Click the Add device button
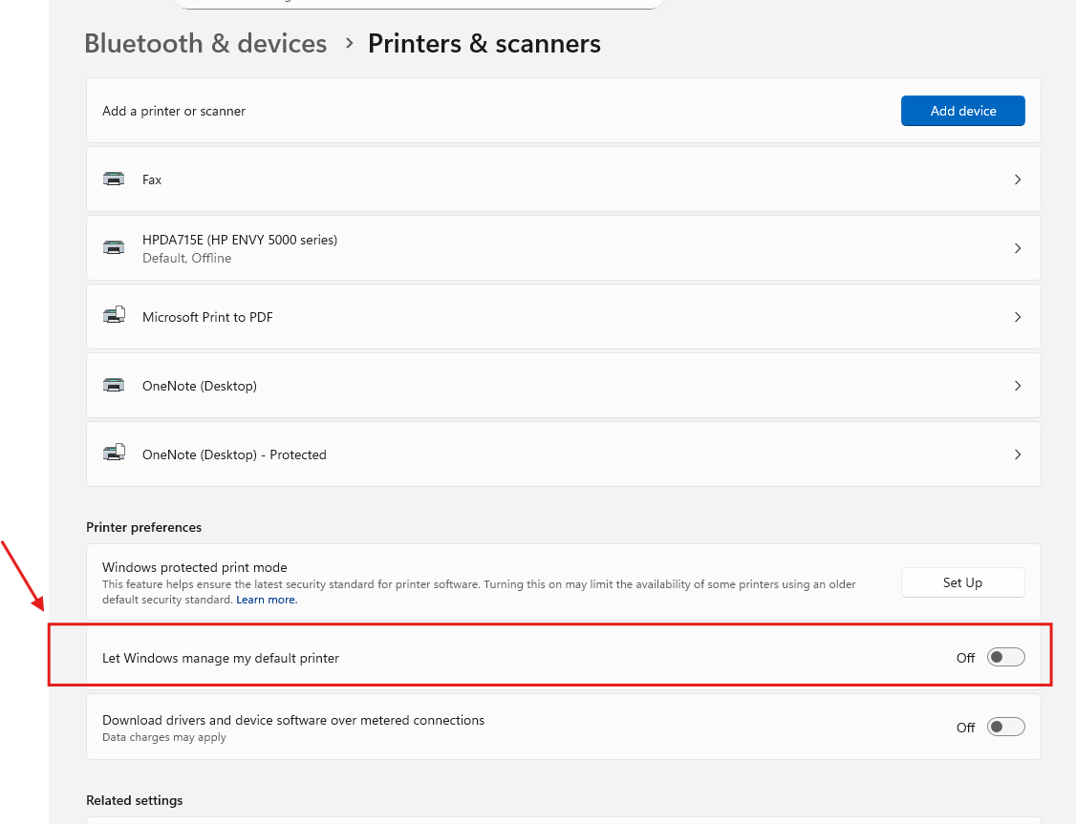The image size is (1076, 824). point(962,111)
